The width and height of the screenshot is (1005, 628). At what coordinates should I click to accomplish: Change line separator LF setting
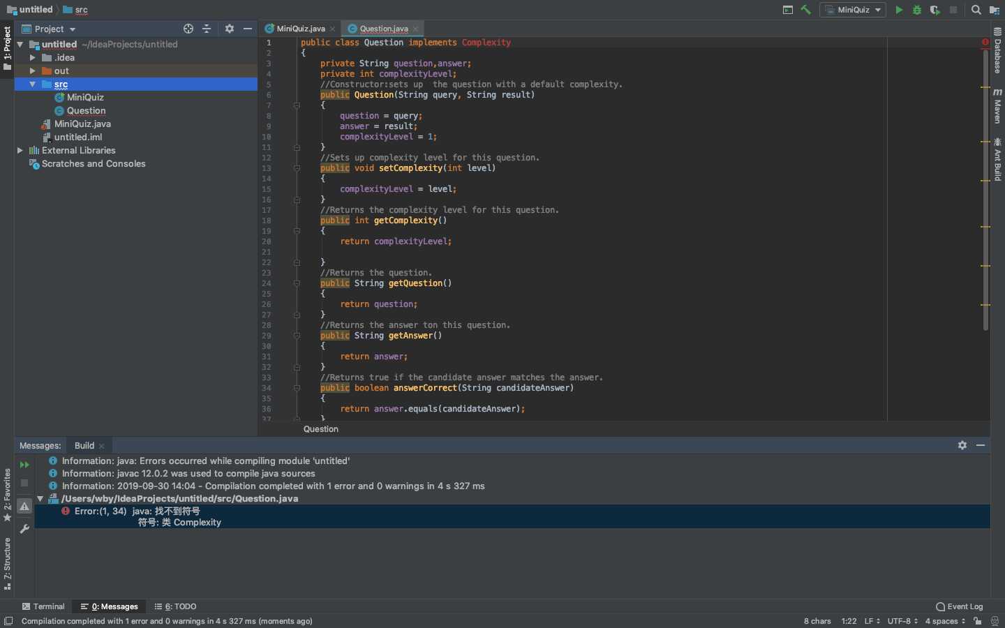(872, 621)
